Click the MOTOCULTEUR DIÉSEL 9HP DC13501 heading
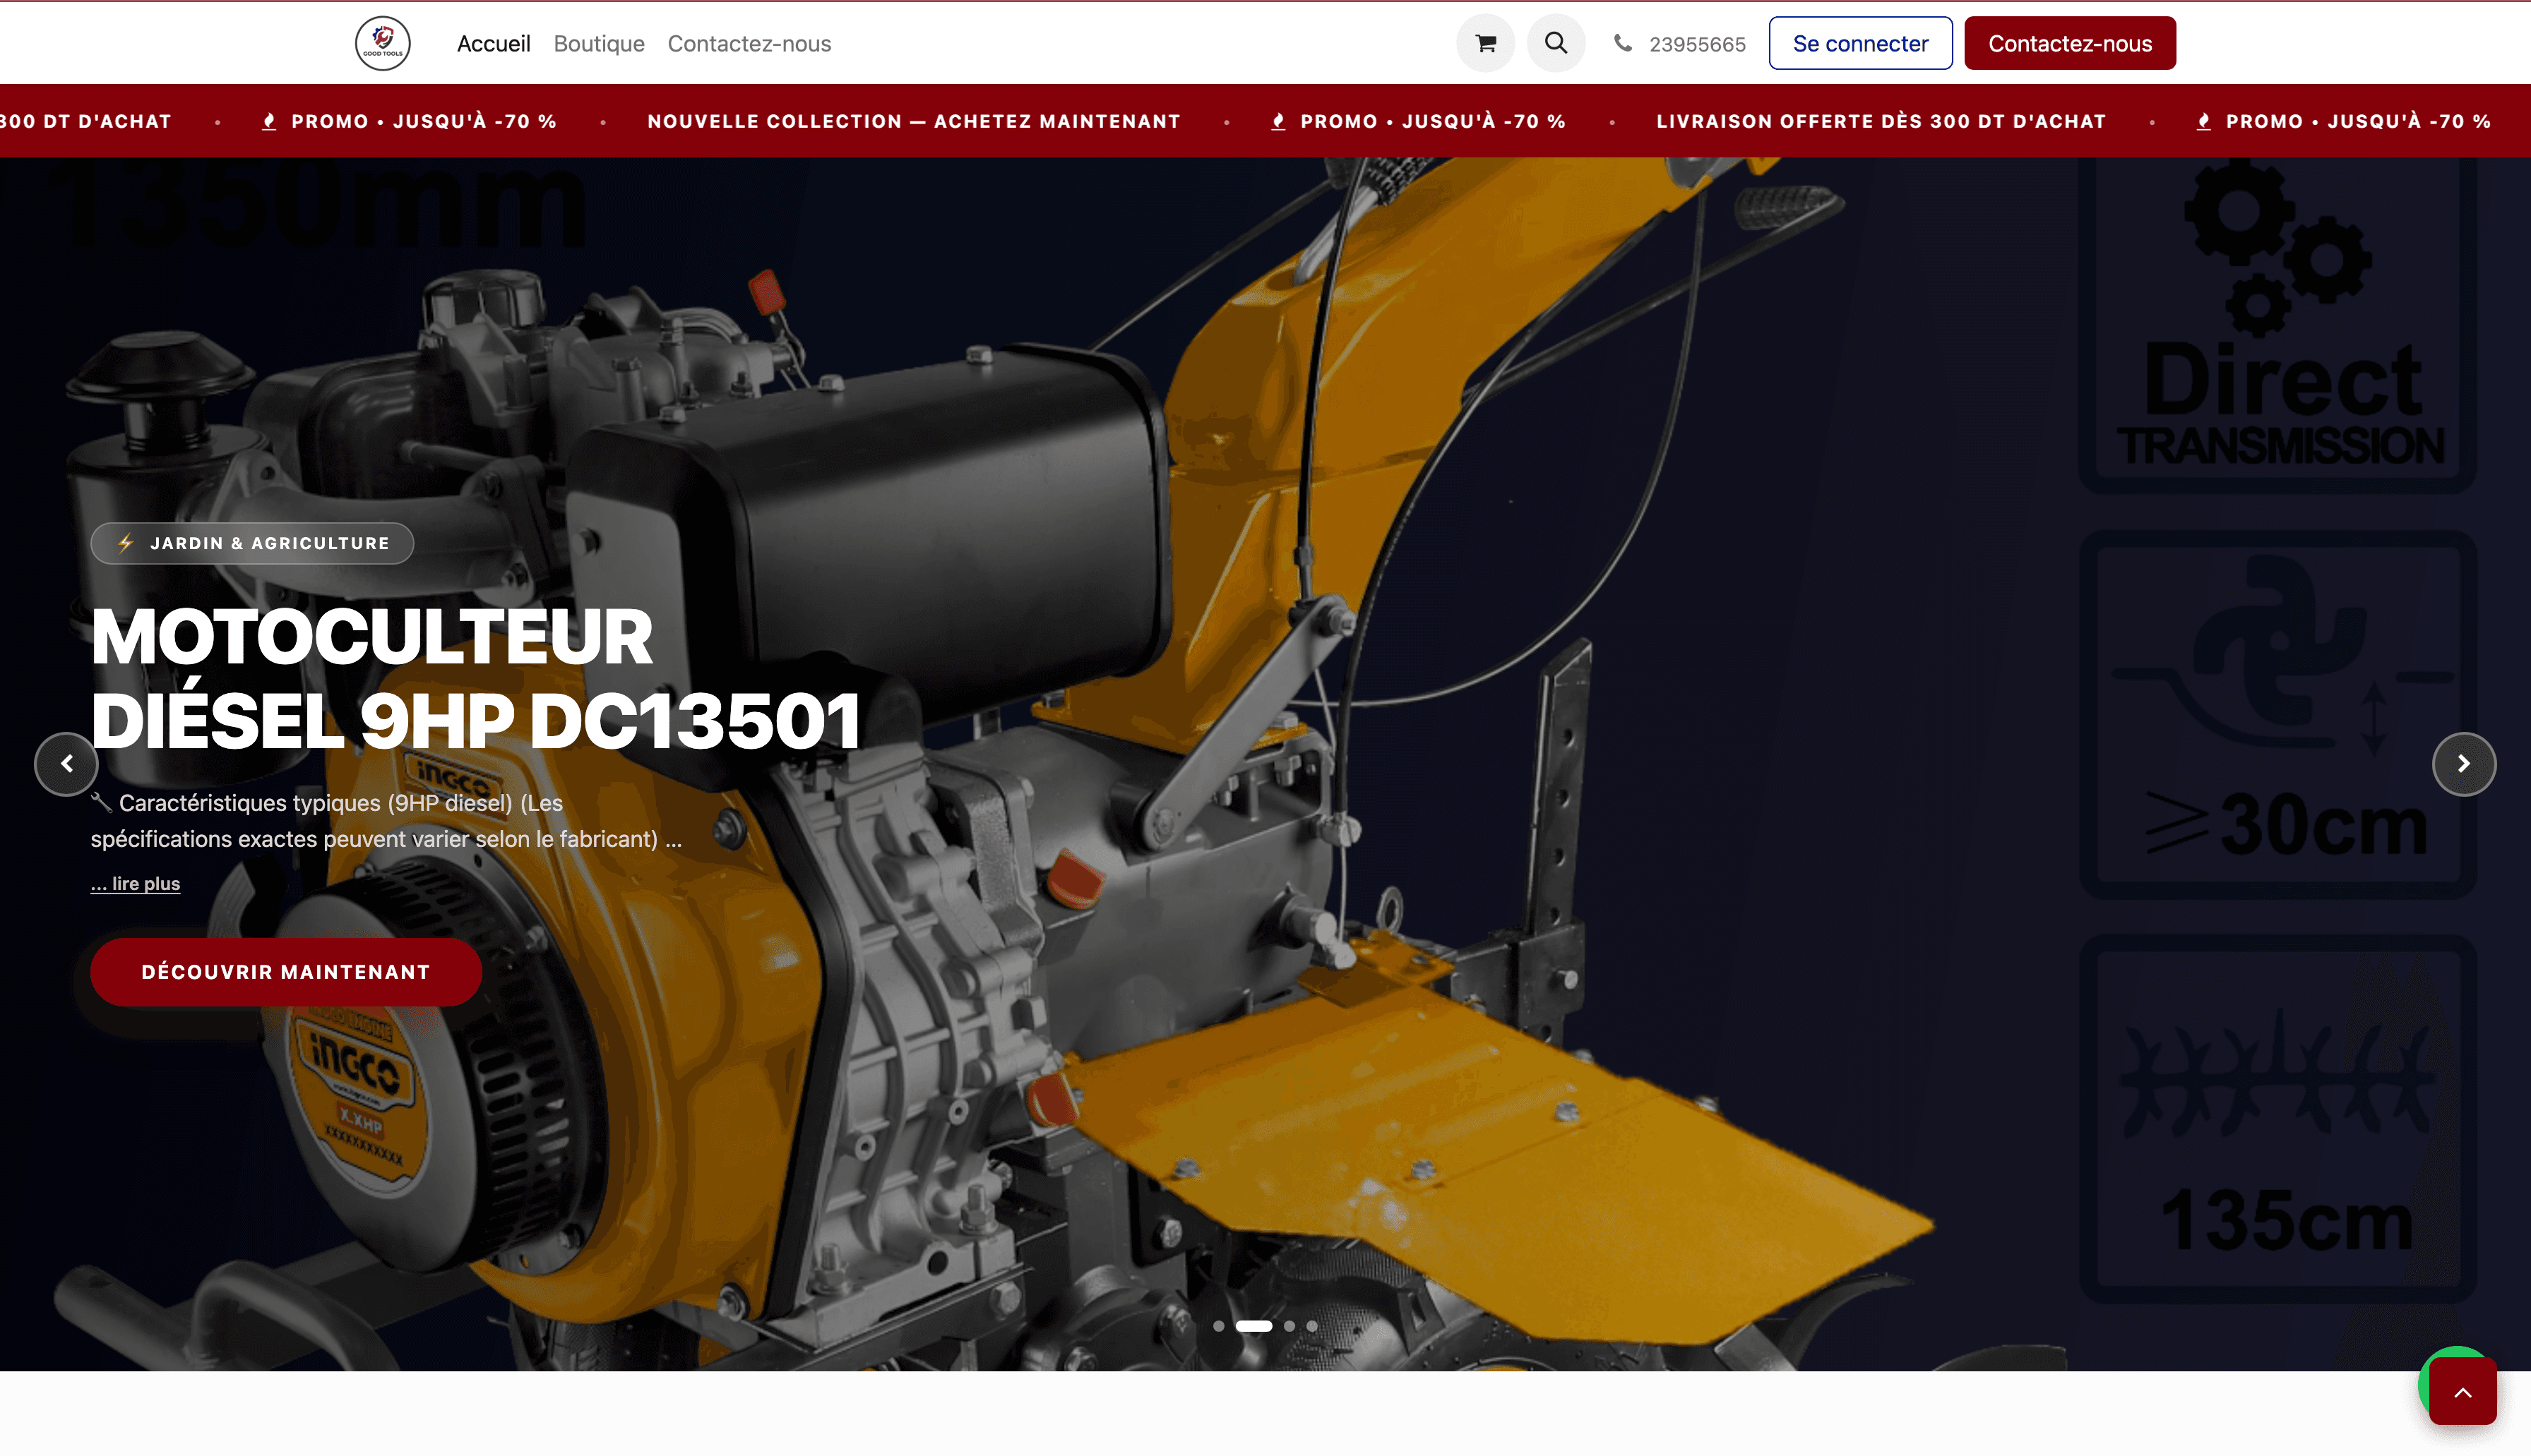 (475, 679)
